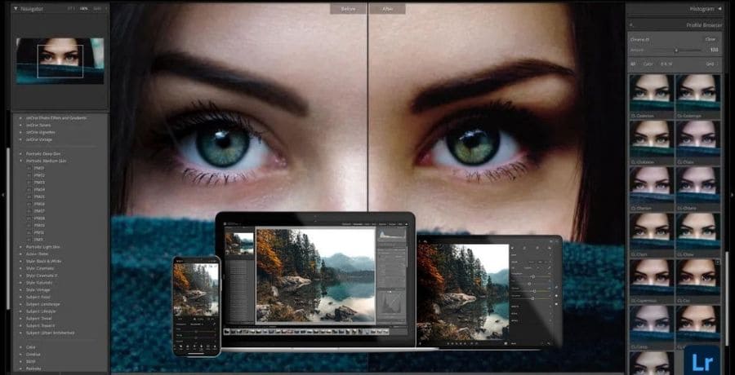735x375 pixels.
Task: Open the Style: Black & White folder
Action: pyautogui.click(x=43, y=261)
